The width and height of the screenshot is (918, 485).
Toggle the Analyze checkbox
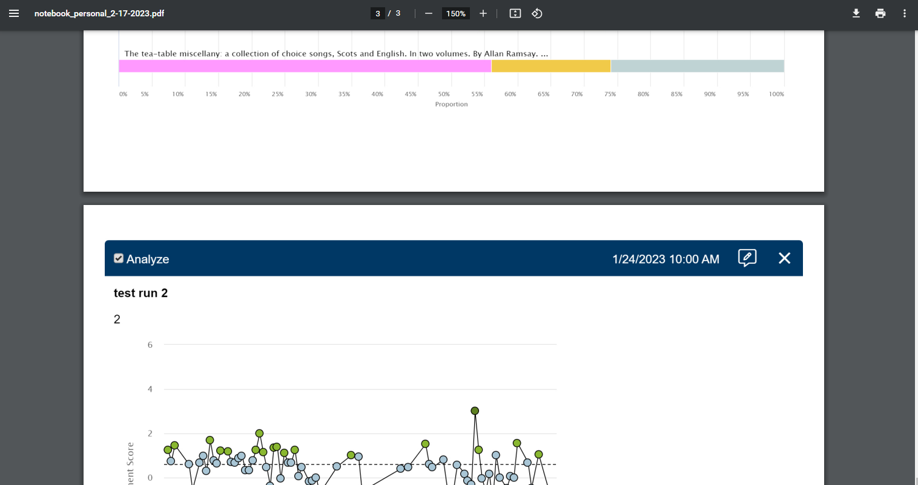[x=119, y=258]
